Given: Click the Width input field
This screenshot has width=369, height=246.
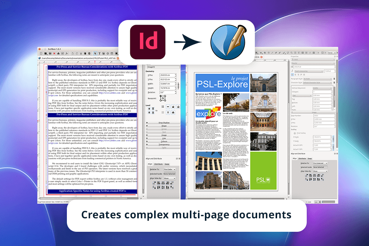Looking at the screenshot, I should (x=168, y=84).
